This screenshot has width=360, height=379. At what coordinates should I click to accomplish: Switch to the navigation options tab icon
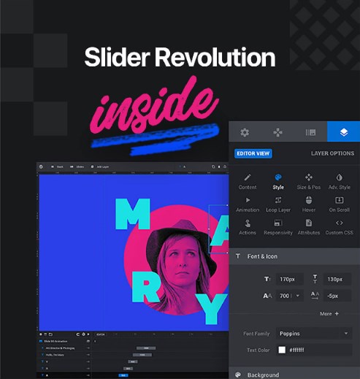click(x=277, y=132)
